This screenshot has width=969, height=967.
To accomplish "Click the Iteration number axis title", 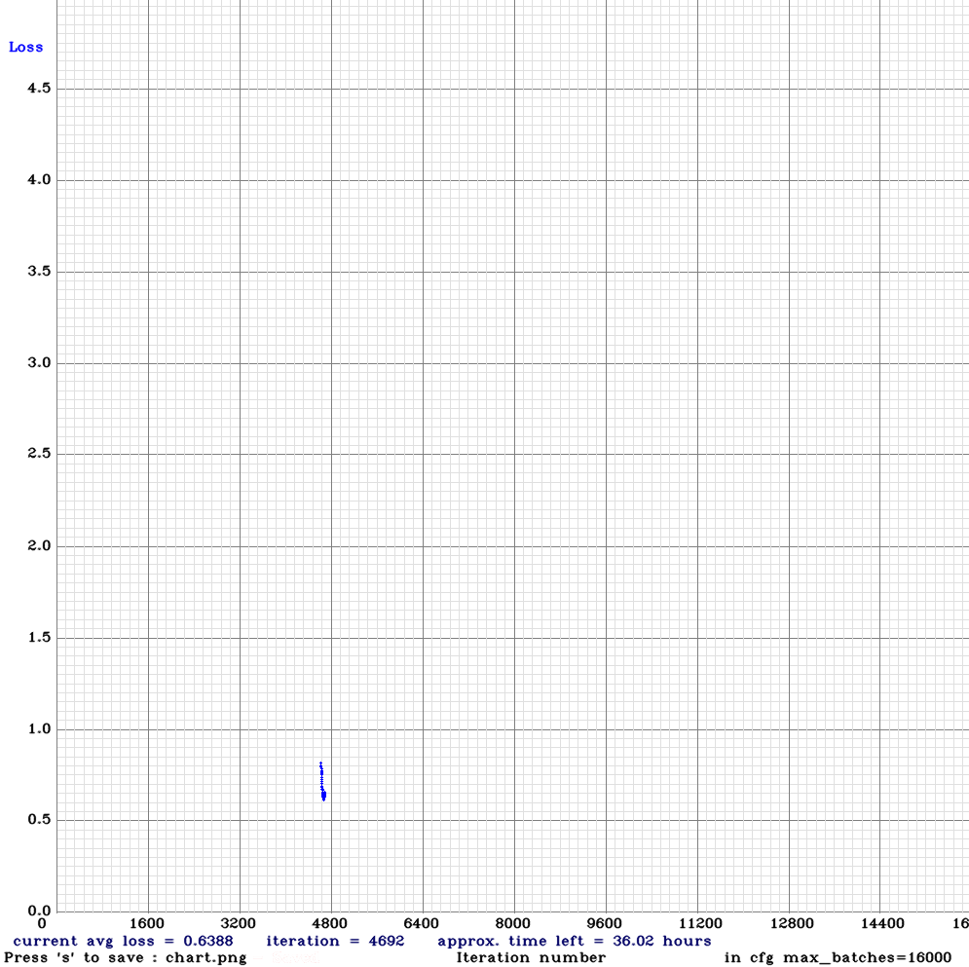I will pos(532,957).
